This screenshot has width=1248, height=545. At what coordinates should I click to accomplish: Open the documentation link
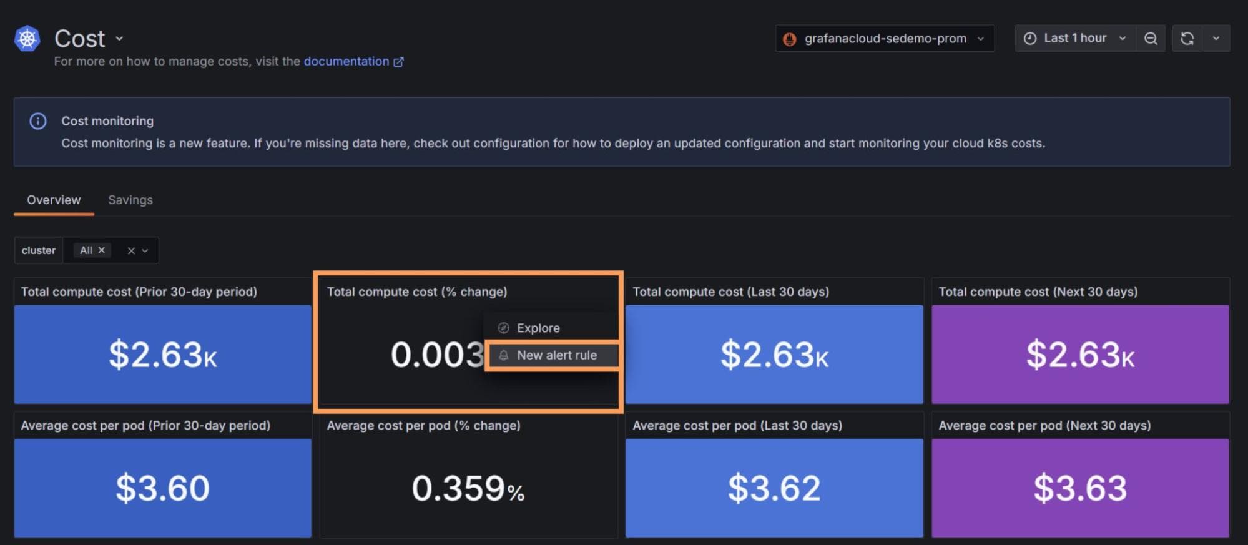(353, 61)
